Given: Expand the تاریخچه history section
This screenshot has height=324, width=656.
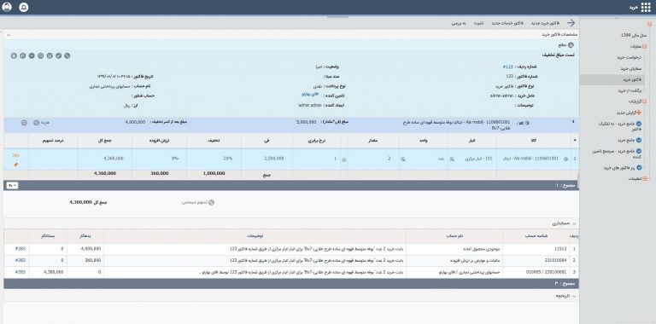Looking at the screenshot, I should (x=574, y=296).
